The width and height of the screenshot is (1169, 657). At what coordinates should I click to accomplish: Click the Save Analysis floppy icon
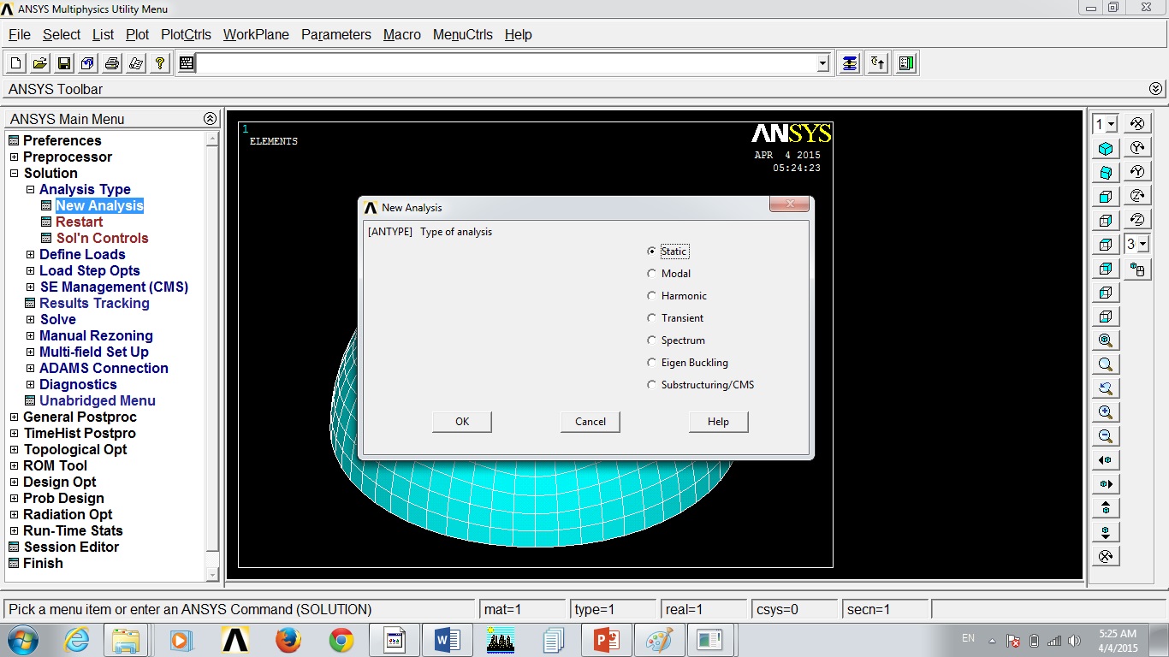point(64,63)
